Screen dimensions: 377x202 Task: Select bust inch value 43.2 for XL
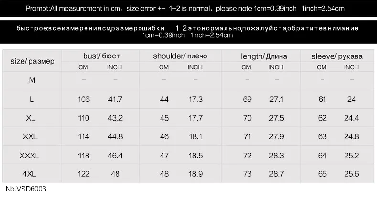[x=115, y=118]
